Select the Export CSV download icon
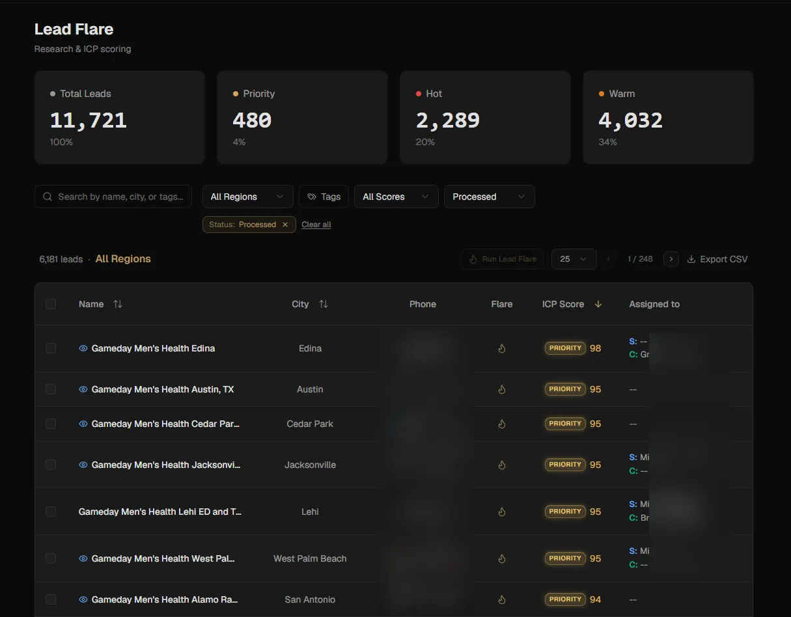Viewport: 791px width, 617px height. click(x=690, y=259)
